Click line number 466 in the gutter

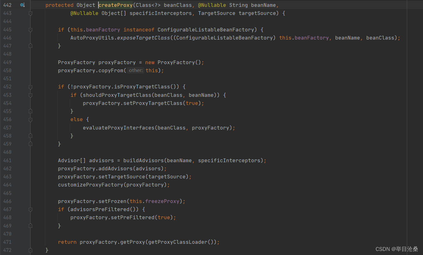pyautogui.click(x=7, y=201)
